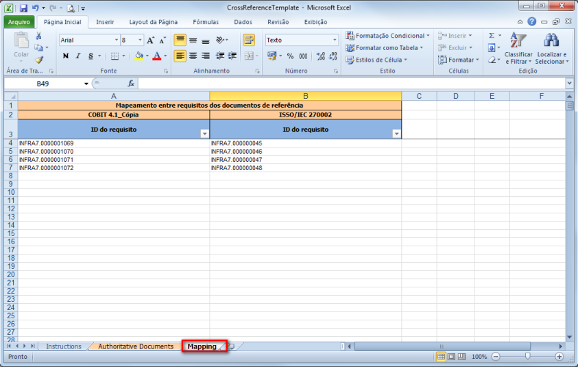The height and width of the screenshot is (367, 578).
Task: Open Localizar e Selecionar options
Action: [552, 49]
